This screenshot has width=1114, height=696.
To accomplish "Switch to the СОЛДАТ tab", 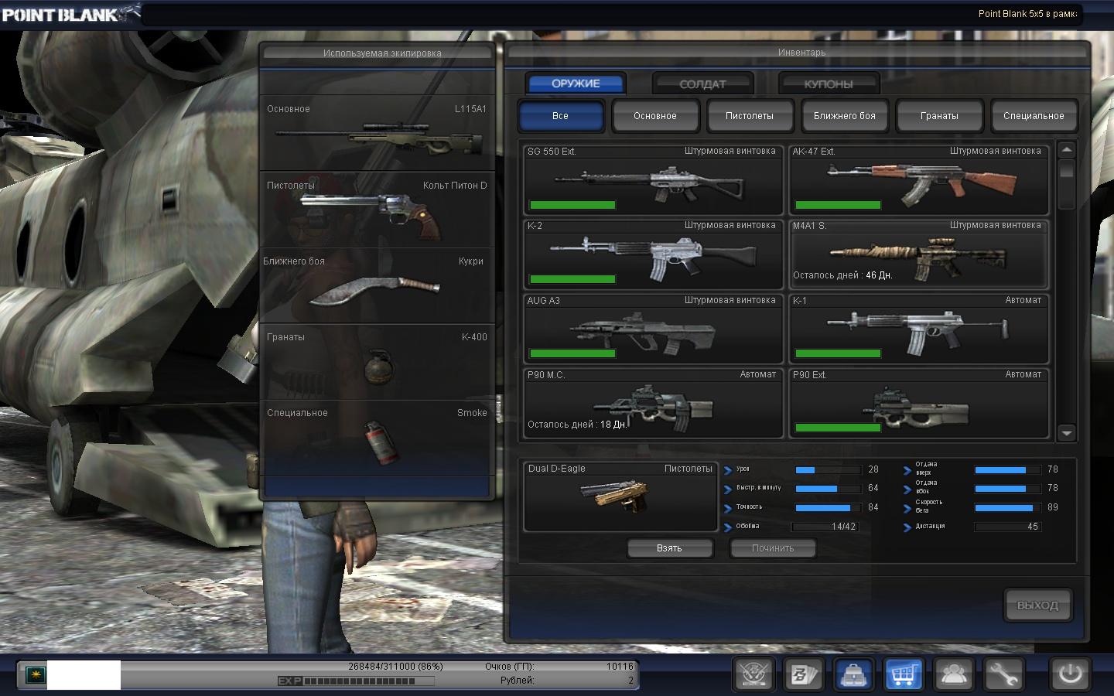I will coord(702,84).
